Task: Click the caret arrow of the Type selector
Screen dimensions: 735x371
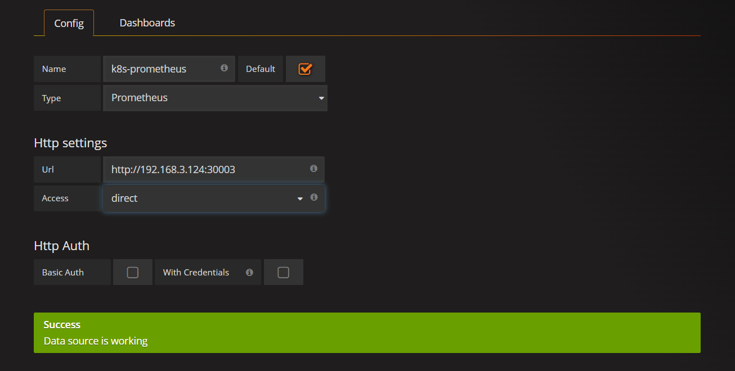Action: tap(321, 98)
